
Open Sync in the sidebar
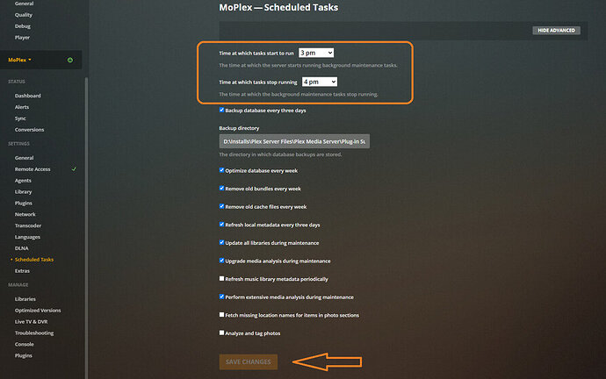[20, 118]
